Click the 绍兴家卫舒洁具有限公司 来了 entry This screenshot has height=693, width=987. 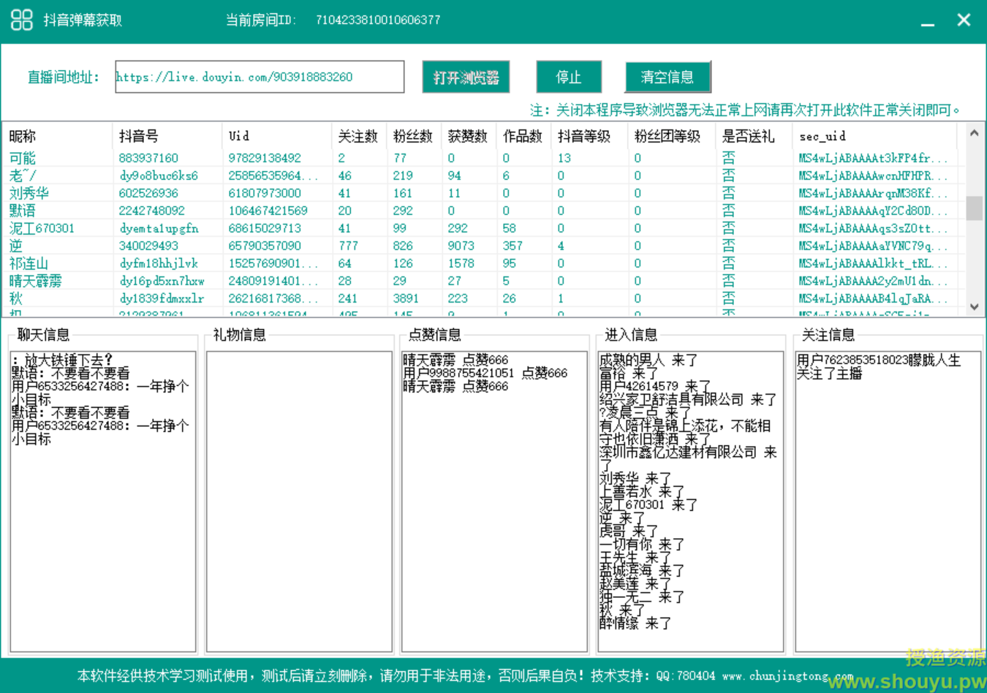688,399
